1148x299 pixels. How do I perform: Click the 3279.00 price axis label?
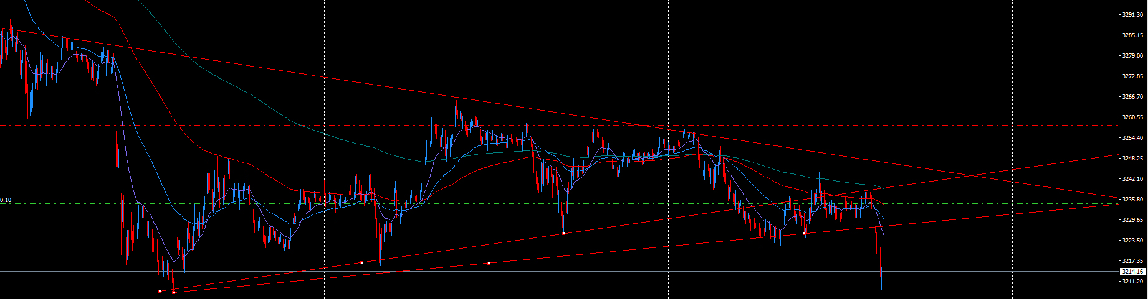1132,55
